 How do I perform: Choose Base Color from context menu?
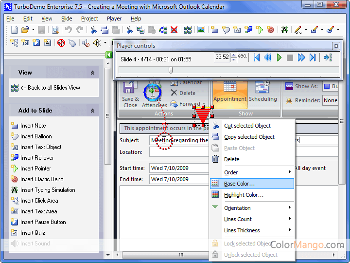pyautogui.click(x=252, y=184)
